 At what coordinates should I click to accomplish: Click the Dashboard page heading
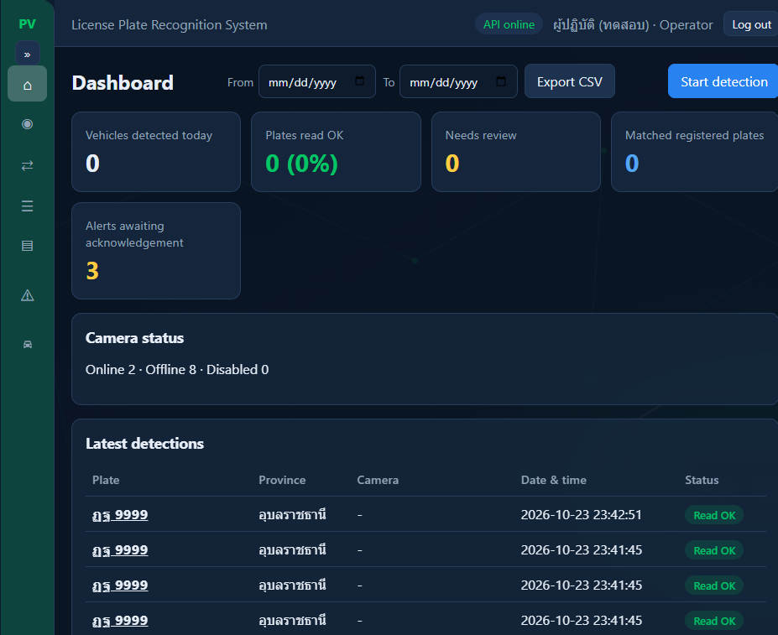tap(123, 83)
